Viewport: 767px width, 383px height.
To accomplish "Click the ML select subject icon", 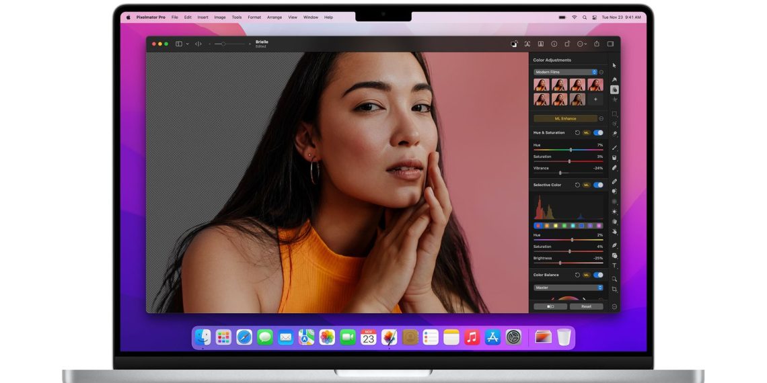I will 527,44.
